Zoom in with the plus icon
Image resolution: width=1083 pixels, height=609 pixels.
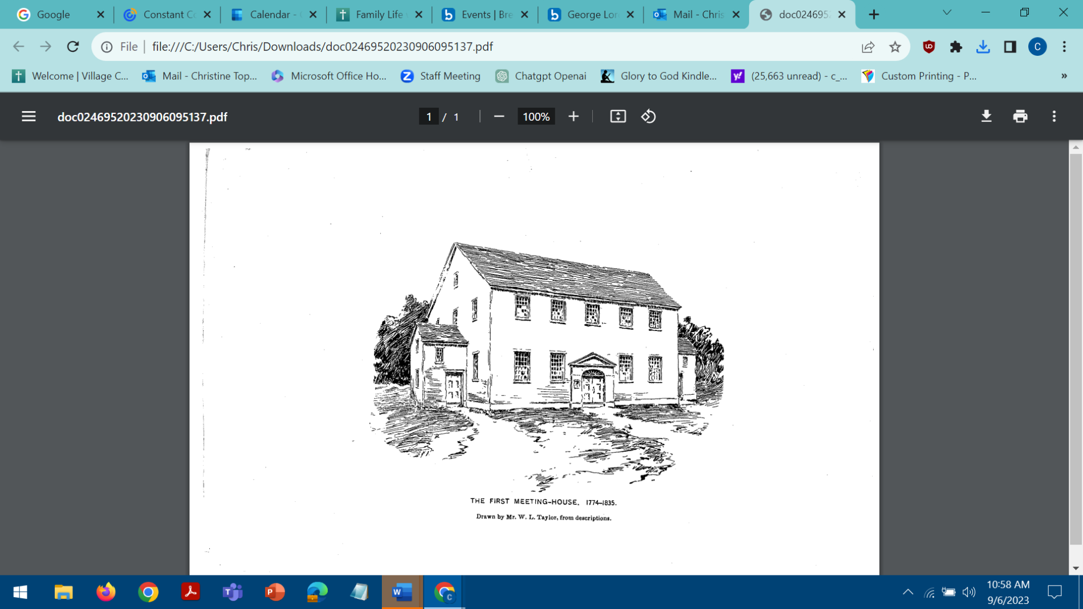click(573, 117)
